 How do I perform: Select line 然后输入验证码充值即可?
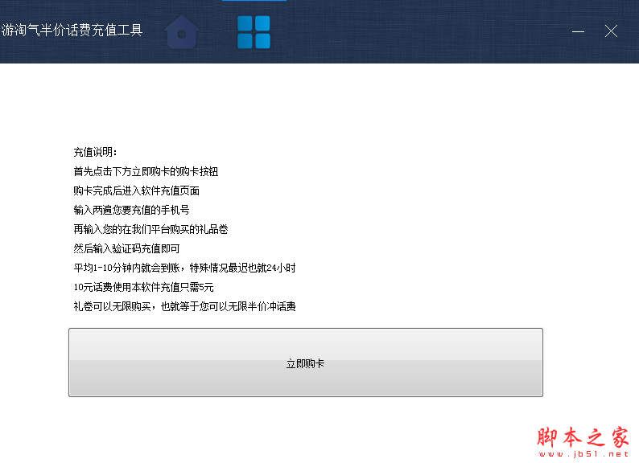(x=126, y=248)
